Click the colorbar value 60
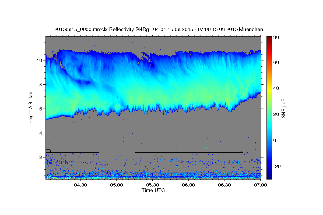 (277, 62)
